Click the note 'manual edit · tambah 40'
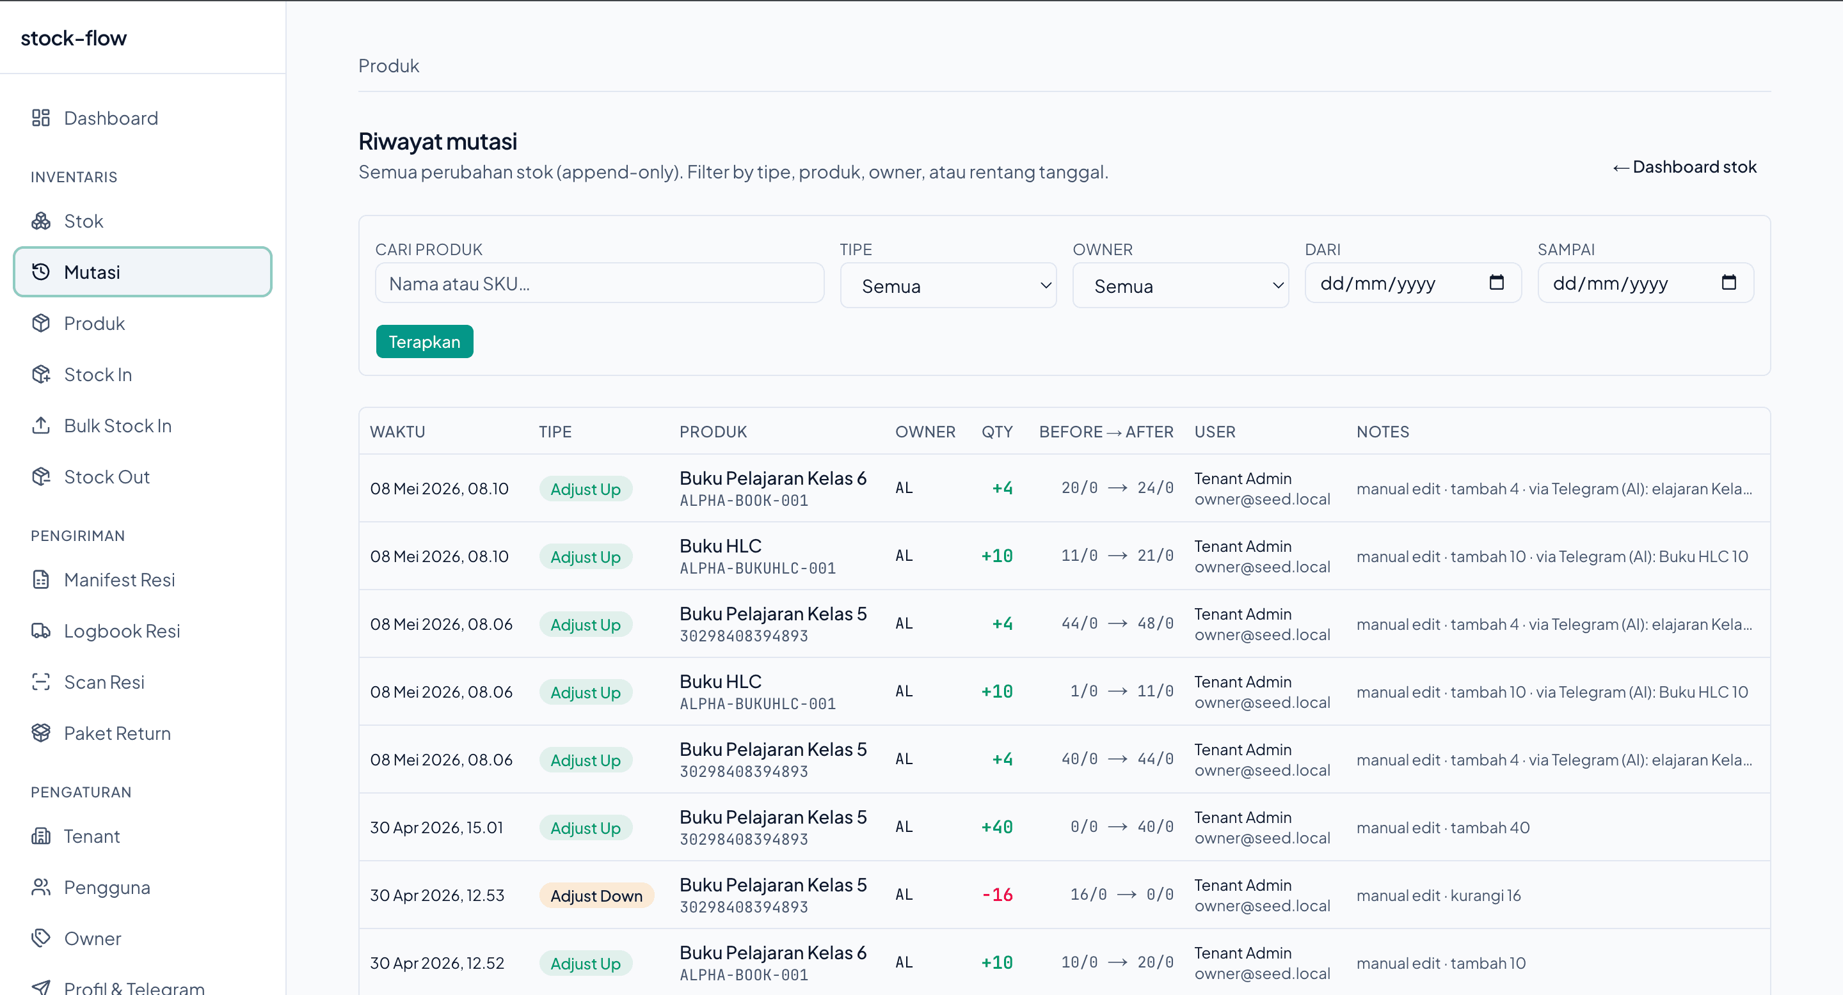 click(x=1443, y=827)
